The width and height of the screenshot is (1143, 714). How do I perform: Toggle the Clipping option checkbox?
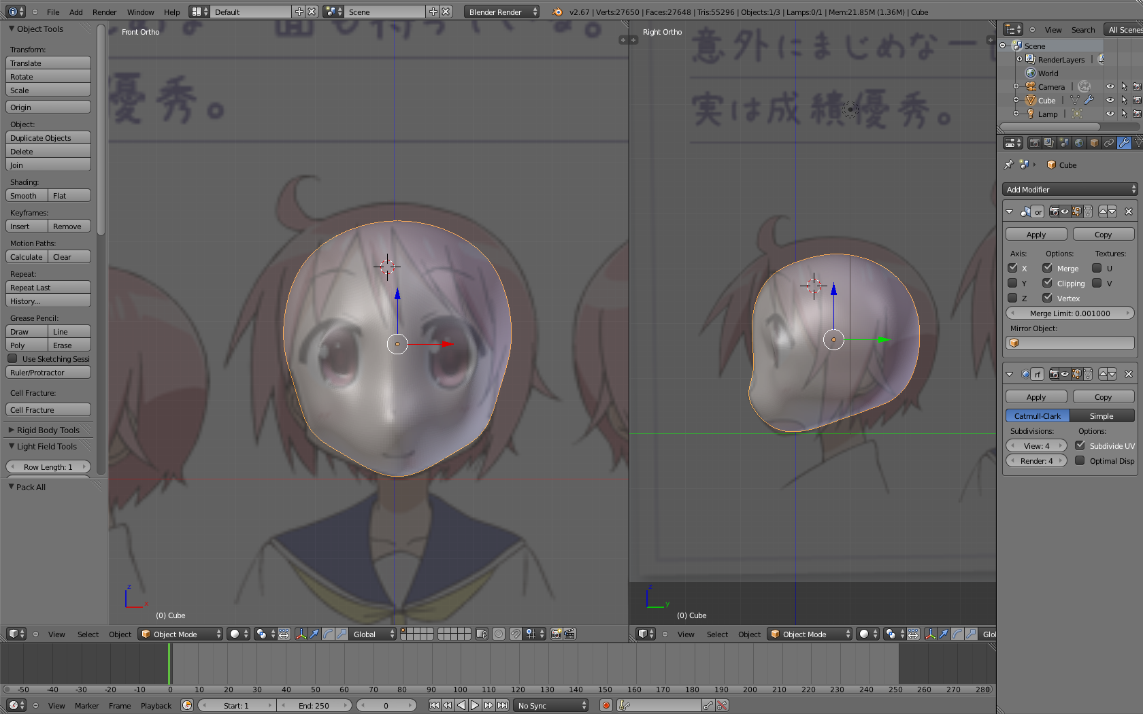point(1048,283)
